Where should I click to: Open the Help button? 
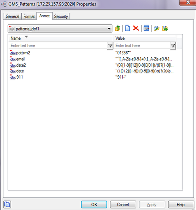[181, 204]
